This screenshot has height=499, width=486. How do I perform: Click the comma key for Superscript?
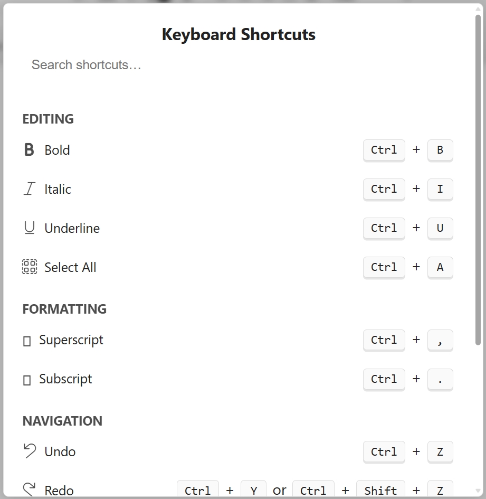tap(440, 340)
